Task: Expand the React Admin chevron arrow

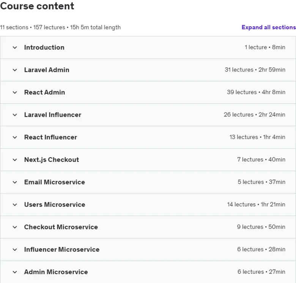Action: pos(15,92)
